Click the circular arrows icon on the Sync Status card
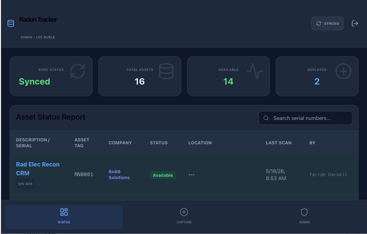Viewport: 367px width, 234px height. 78,71
